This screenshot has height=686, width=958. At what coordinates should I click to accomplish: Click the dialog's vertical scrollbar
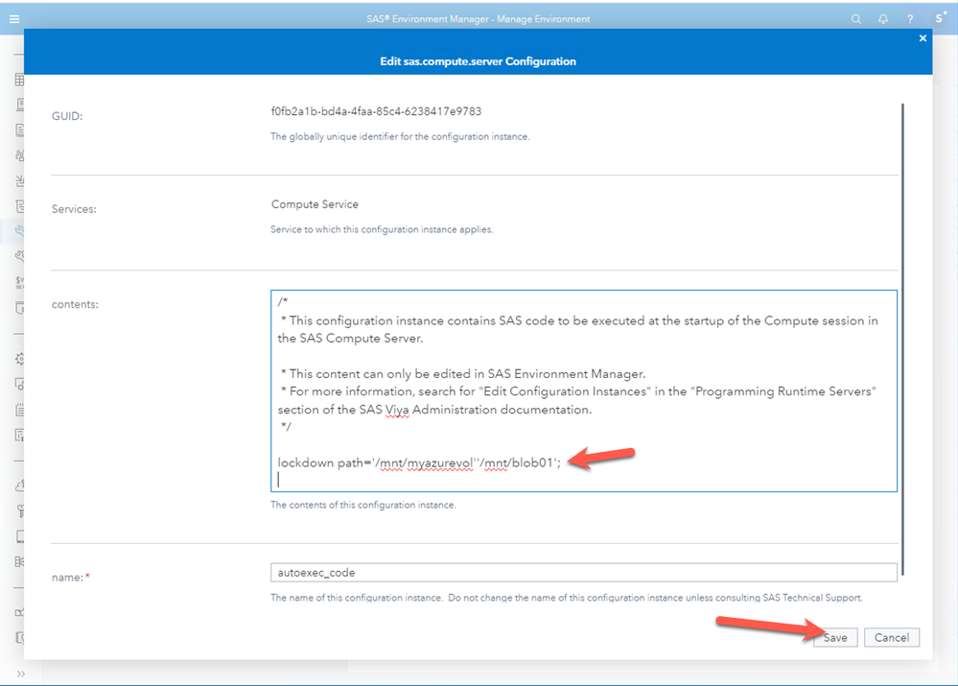pyautogui.click(x=902, y=340)
